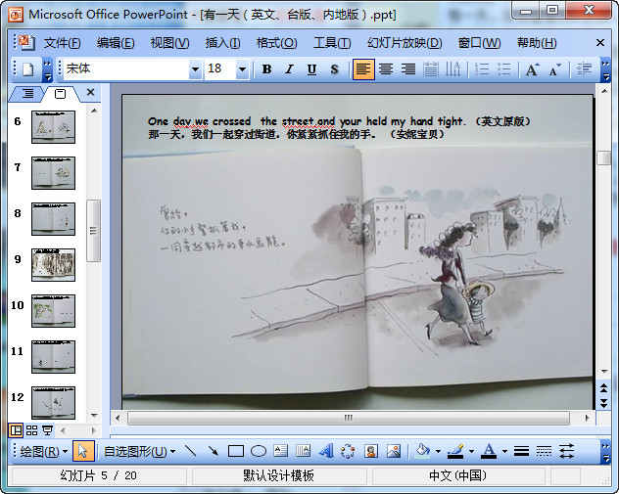Select slide 12 thumbnail
The height and width of the screenshot is (494, 619).
coord(53,402)
